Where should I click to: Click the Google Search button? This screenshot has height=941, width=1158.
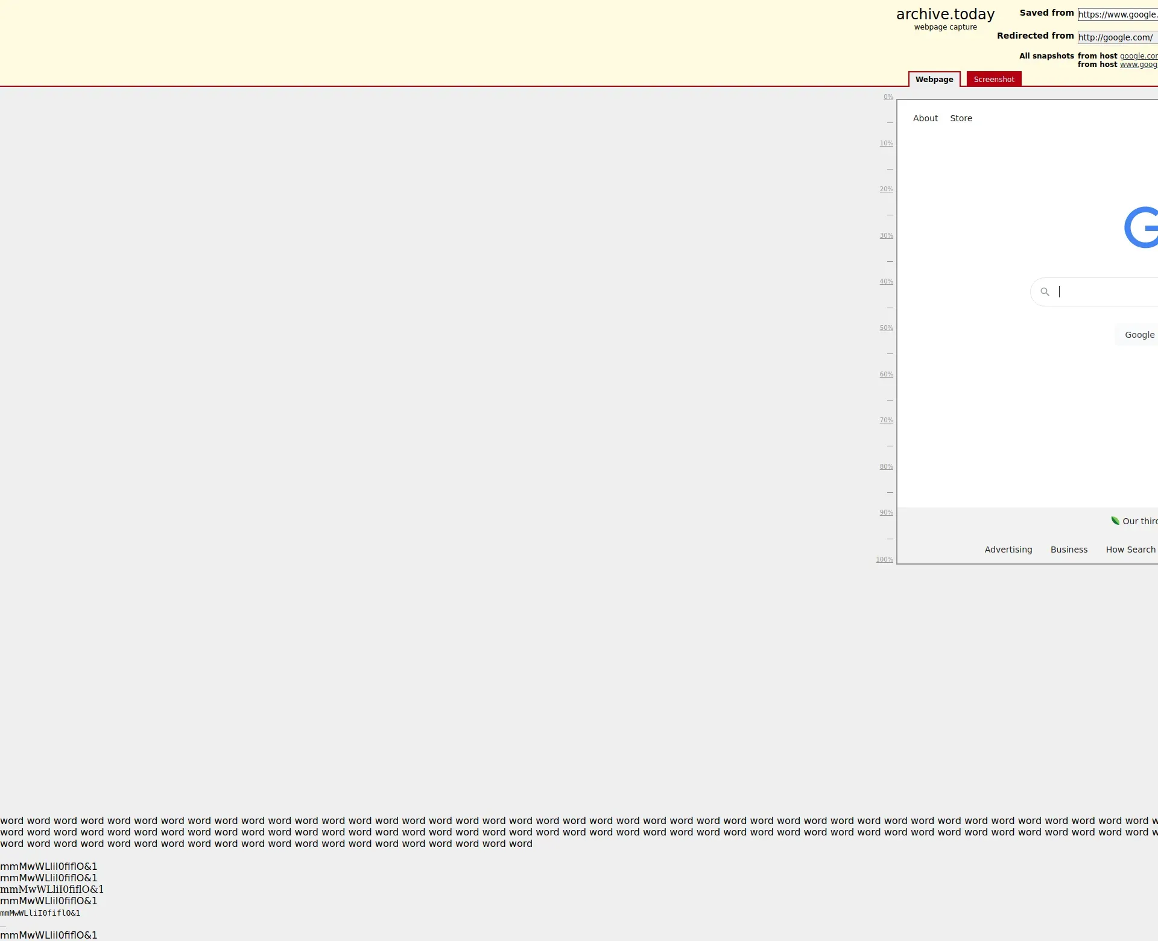tap(1136, 335)
